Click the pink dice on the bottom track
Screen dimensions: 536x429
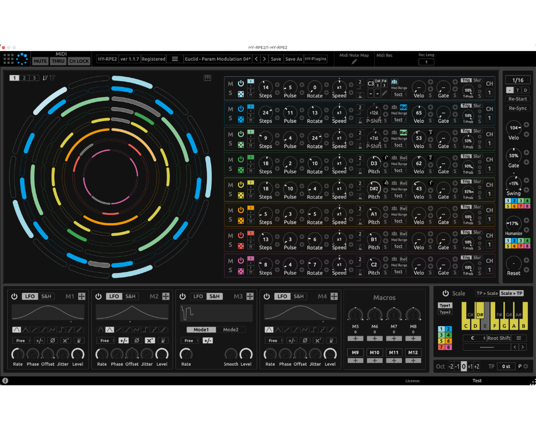(x=241, y=271)
